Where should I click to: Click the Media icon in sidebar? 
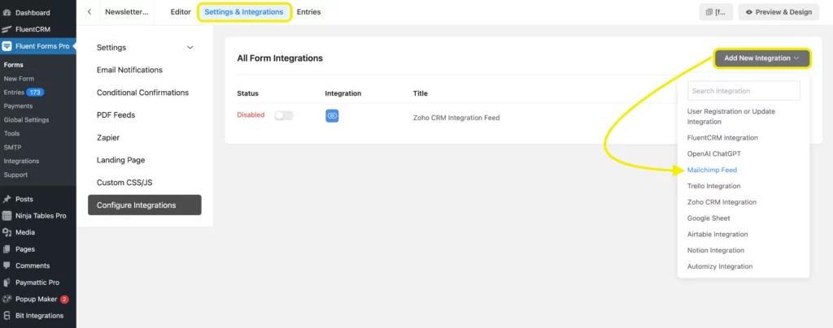7,232
